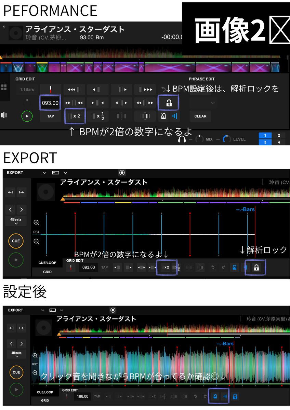The width and height of the screenshot is (290, 410).
Task: Open 4Beats dropdown in EXPORT section
Action: point(16,221)
